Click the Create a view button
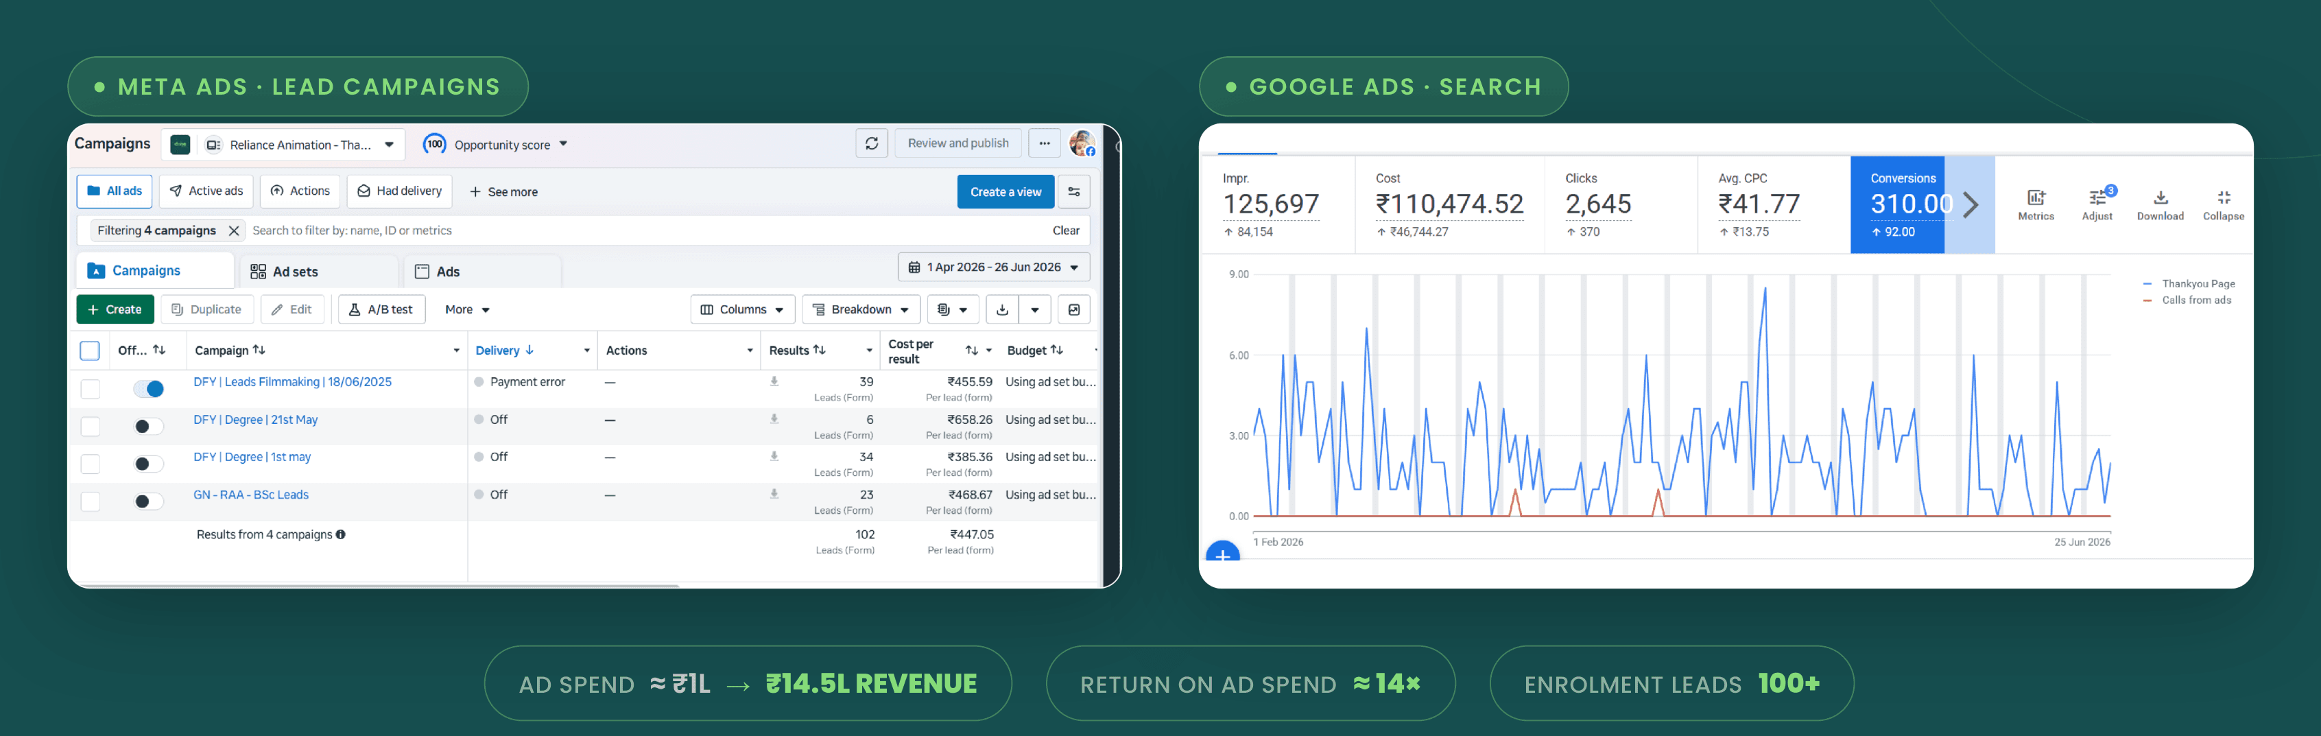 (x=1005, y=192)
